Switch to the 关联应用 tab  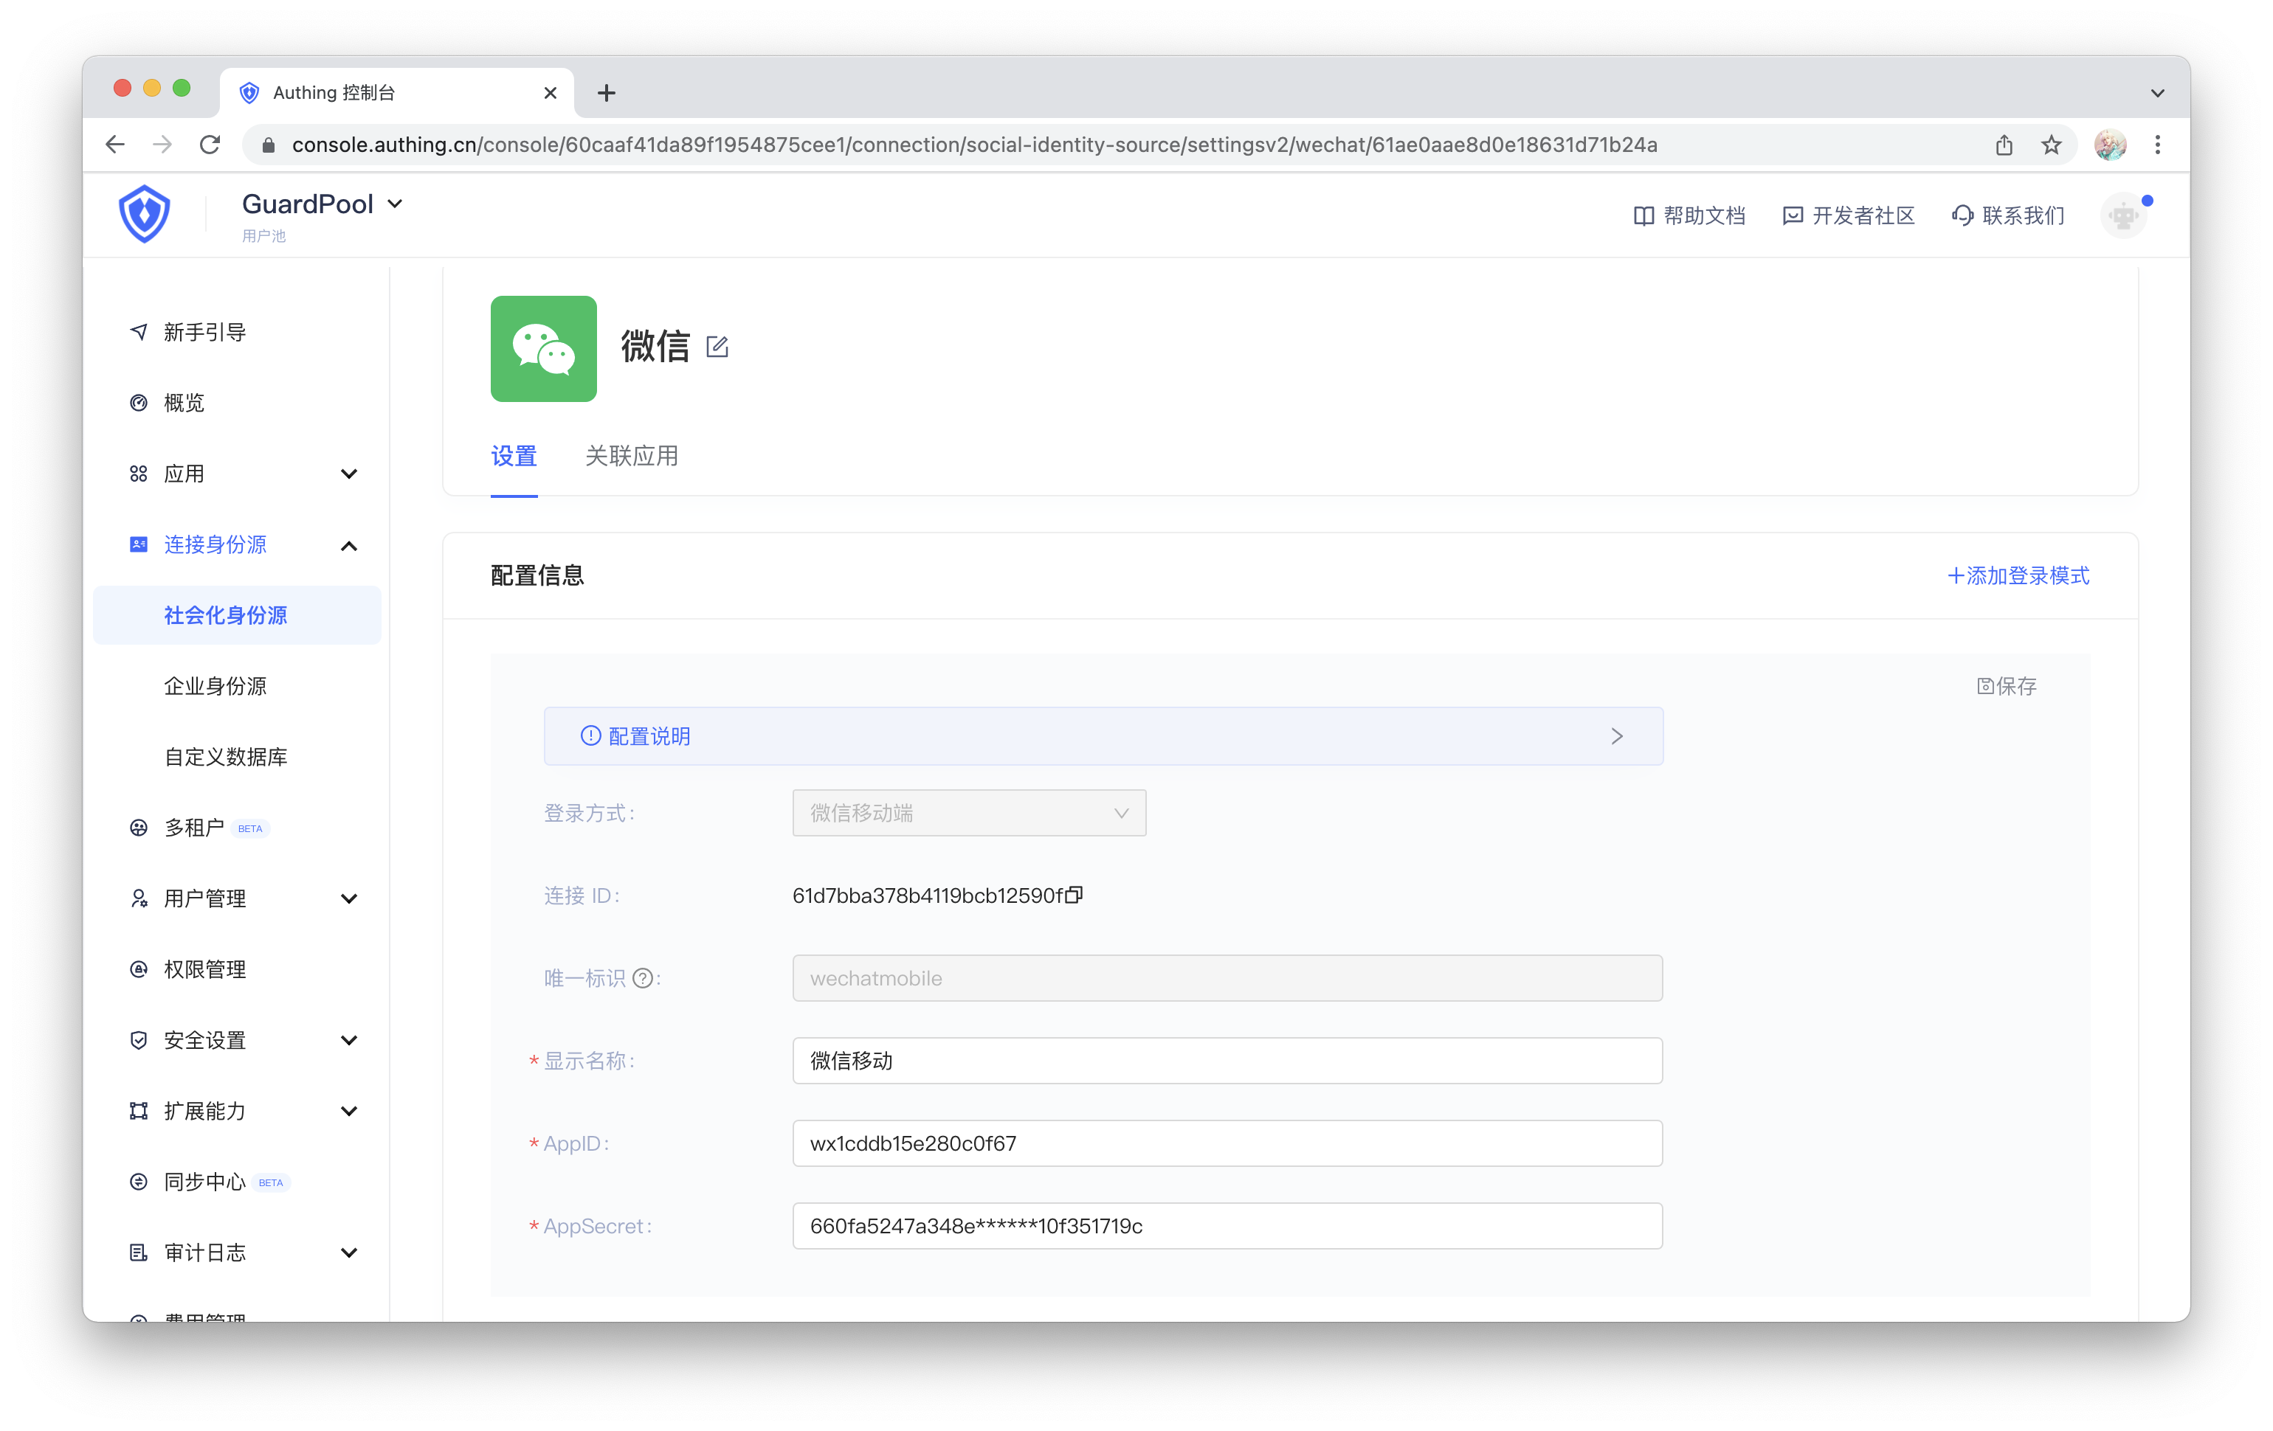630,457
